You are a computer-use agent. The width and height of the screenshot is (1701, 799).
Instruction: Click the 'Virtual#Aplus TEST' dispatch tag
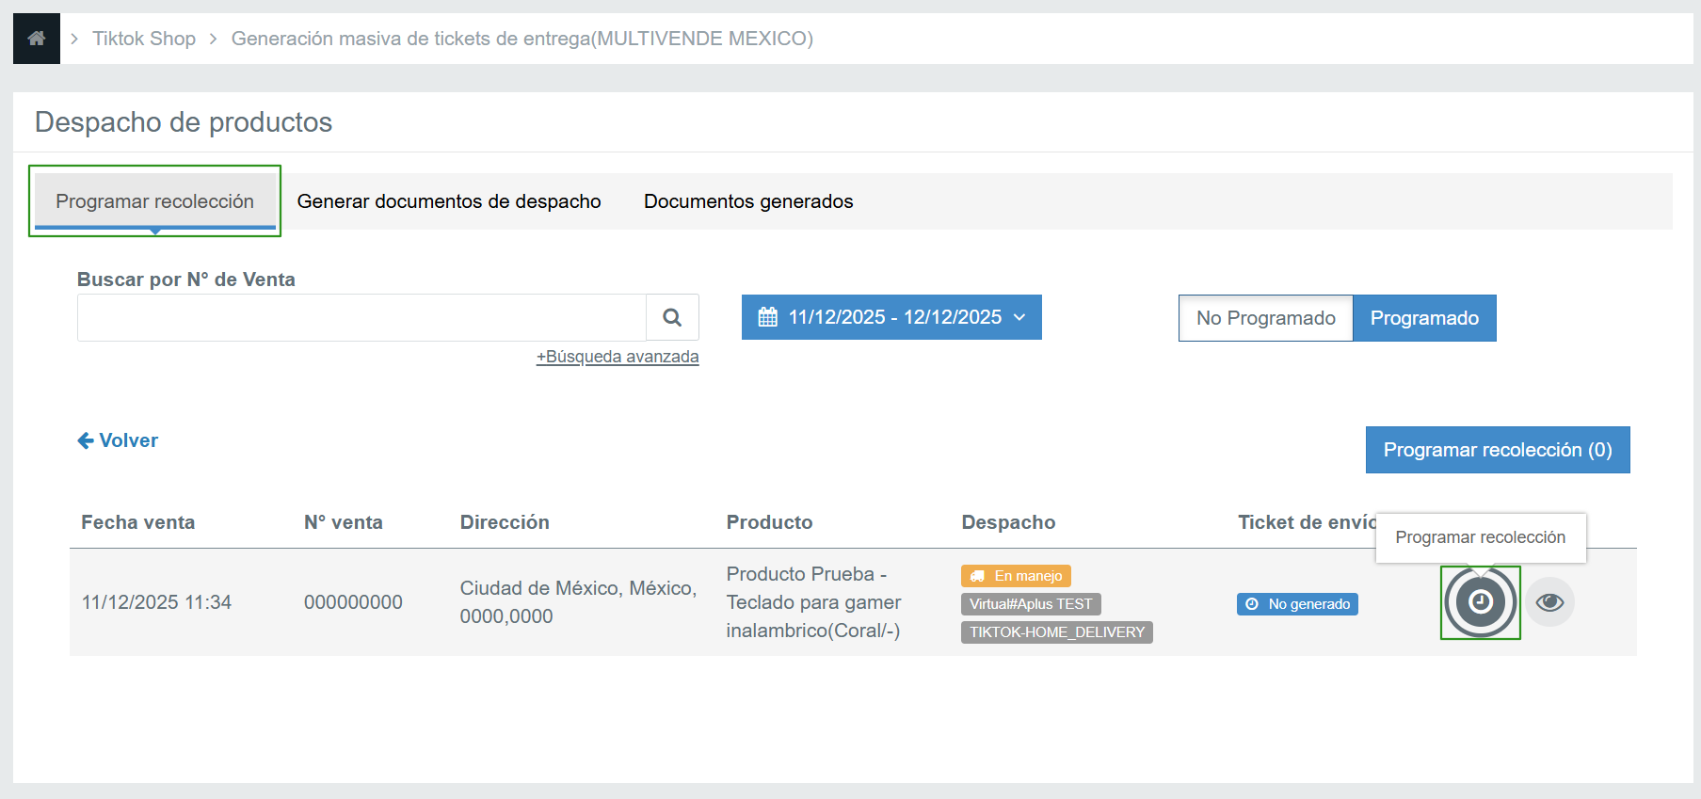[x=1031, y=604]
